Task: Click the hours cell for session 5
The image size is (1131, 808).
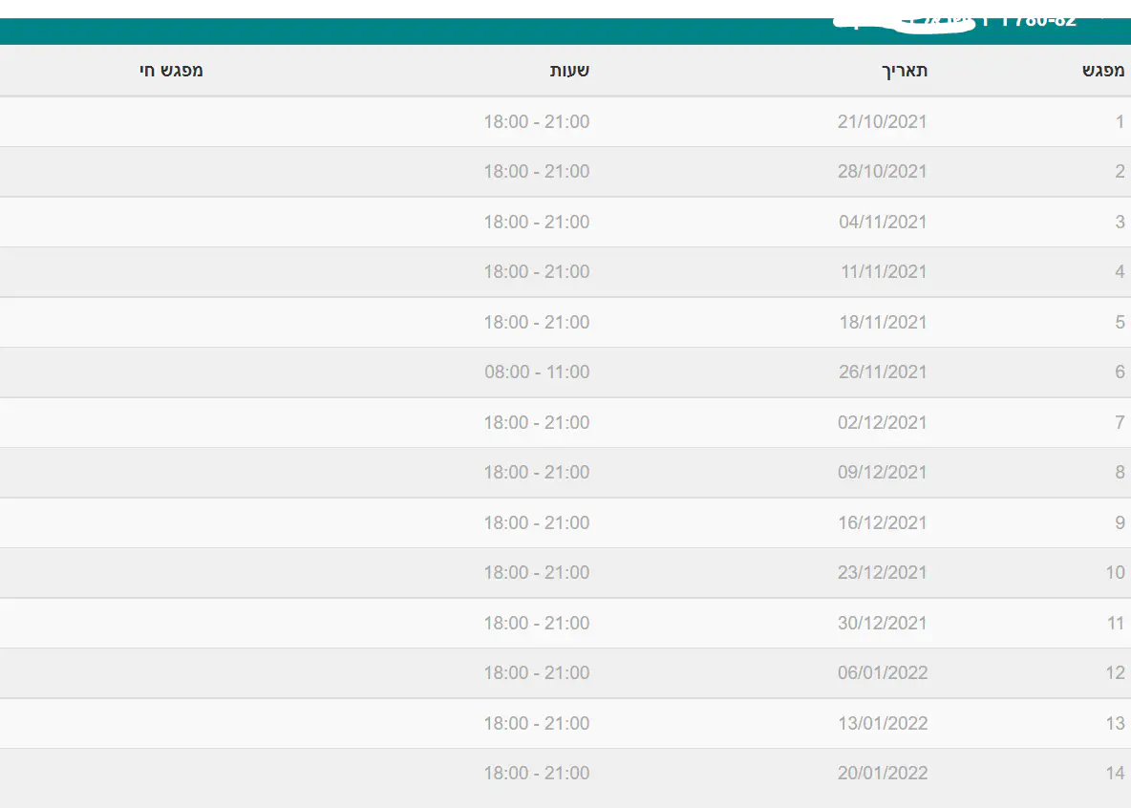Action: (537, 323)
